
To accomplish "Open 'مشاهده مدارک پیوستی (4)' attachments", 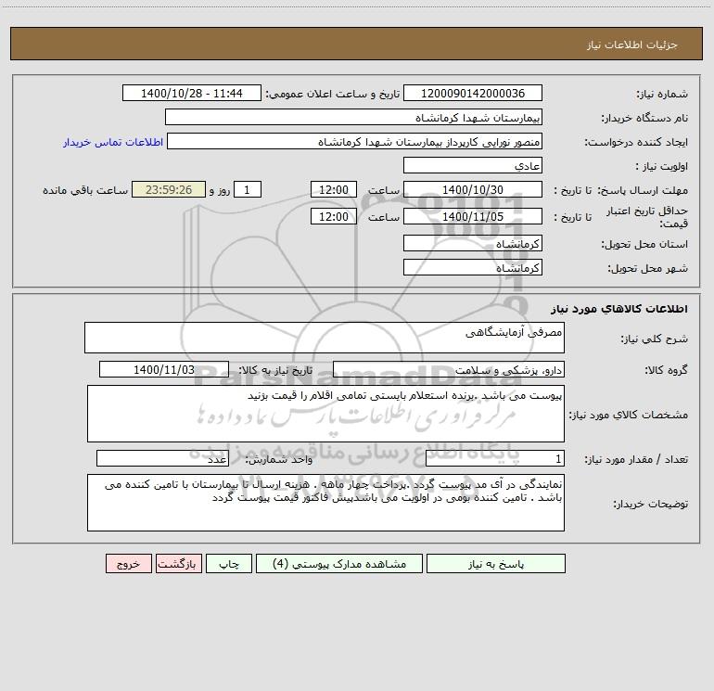I will [x=339, y=563].
